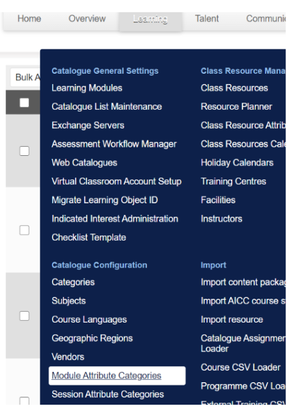
Task: Open Session Attribute Categories
Action: coord(108,394)
